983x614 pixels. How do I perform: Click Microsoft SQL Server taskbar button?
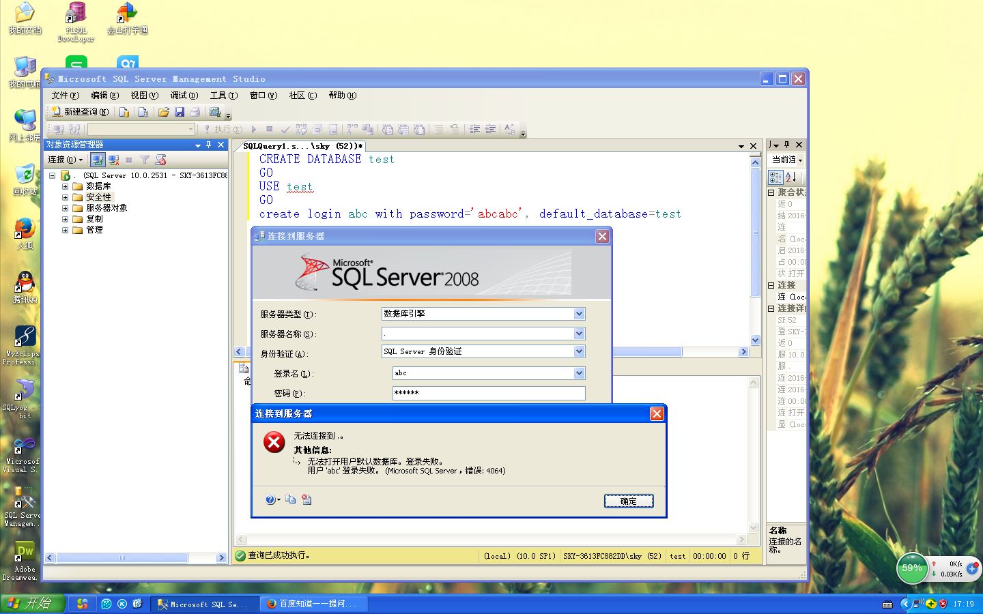coord(204,604)
